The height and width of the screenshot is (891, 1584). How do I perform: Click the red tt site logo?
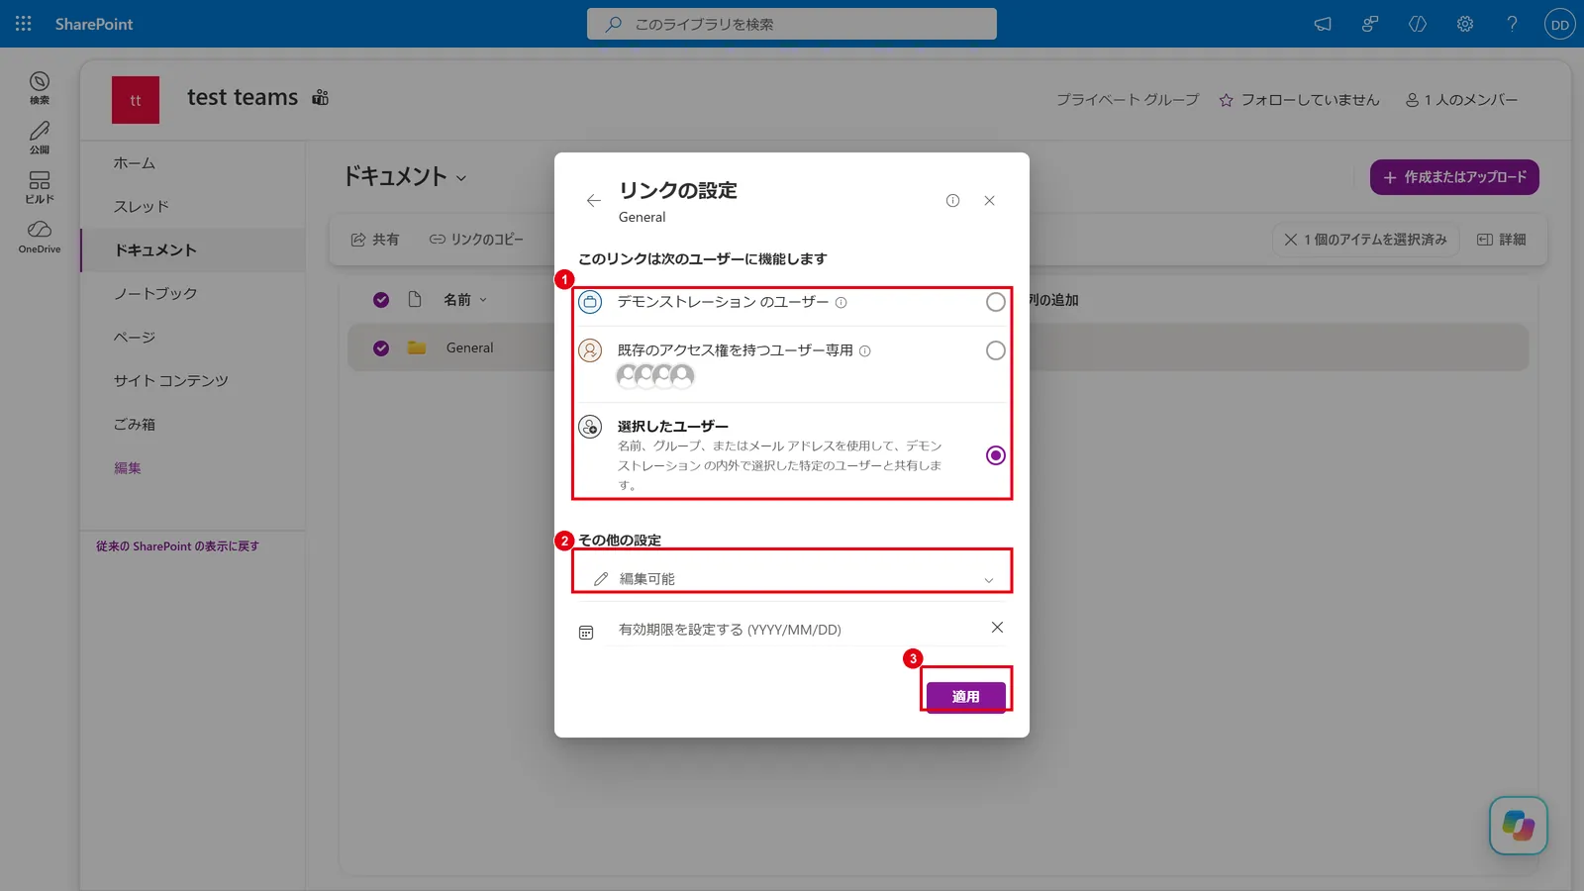136,100
